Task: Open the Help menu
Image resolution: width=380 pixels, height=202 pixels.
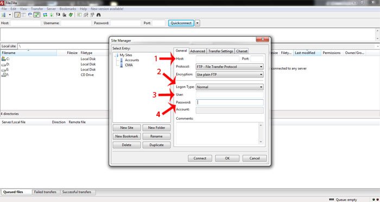Action: tap(83, 9)
